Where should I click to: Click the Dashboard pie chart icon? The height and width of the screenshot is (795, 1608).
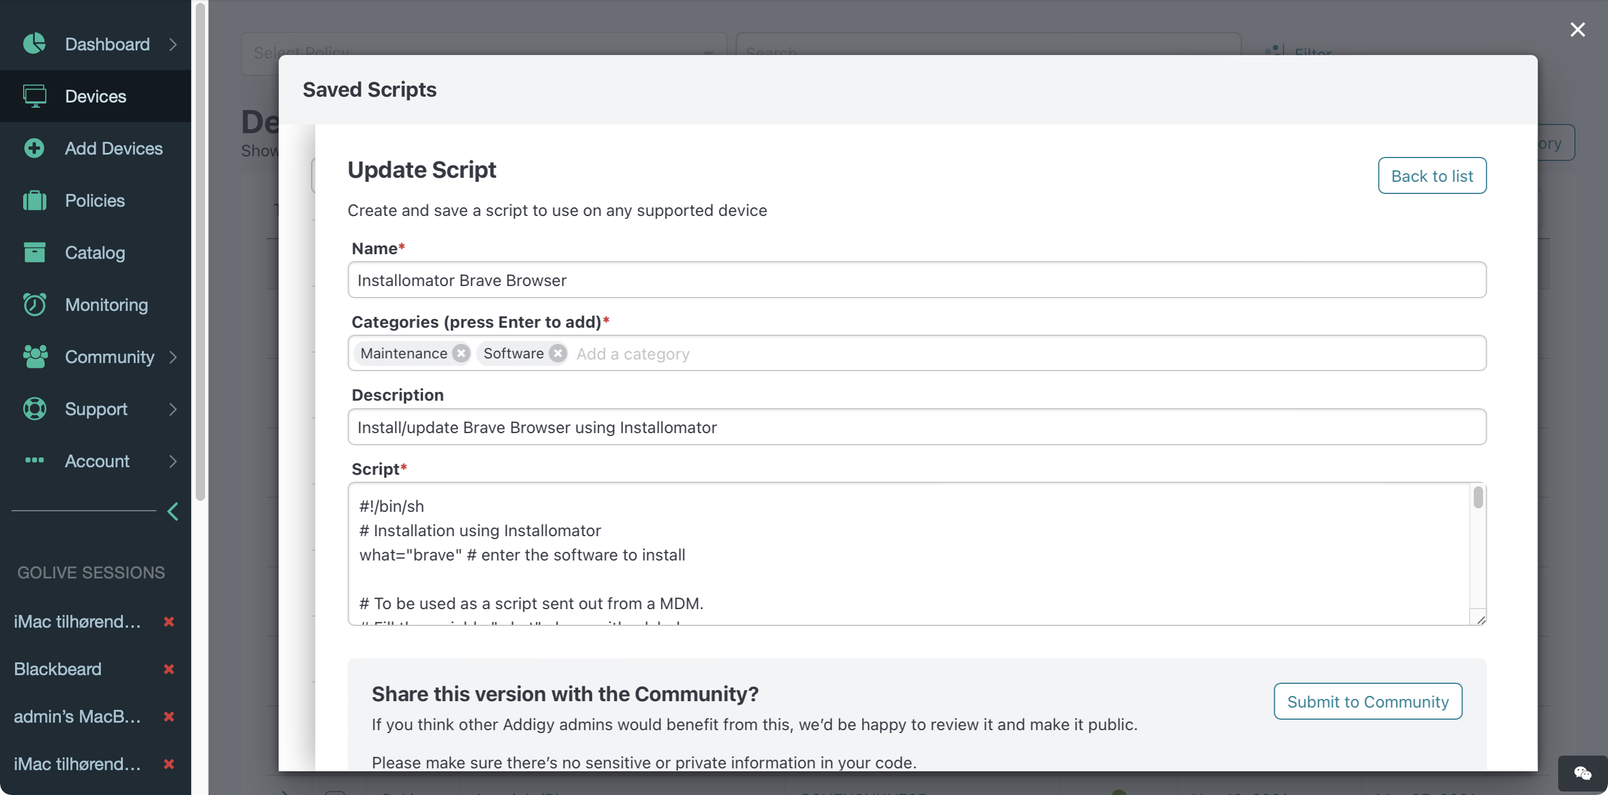coord(34,43)
